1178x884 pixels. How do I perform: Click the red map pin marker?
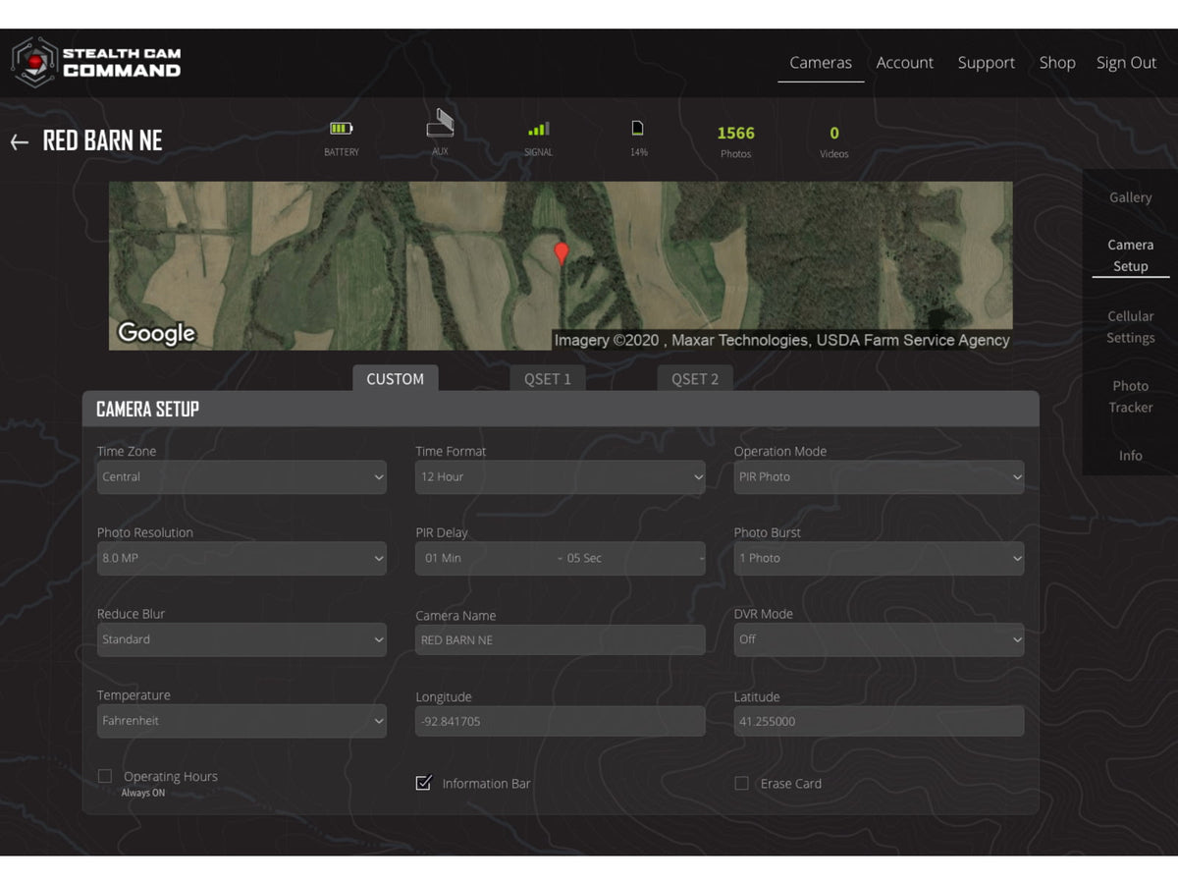(562, 254)
